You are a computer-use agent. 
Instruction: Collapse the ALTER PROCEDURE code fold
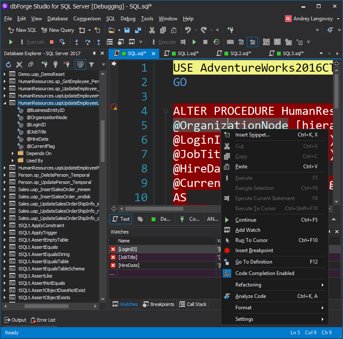pos(166,111)
